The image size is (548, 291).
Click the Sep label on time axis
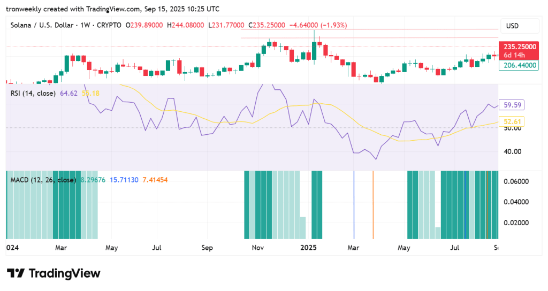(207, 248)
